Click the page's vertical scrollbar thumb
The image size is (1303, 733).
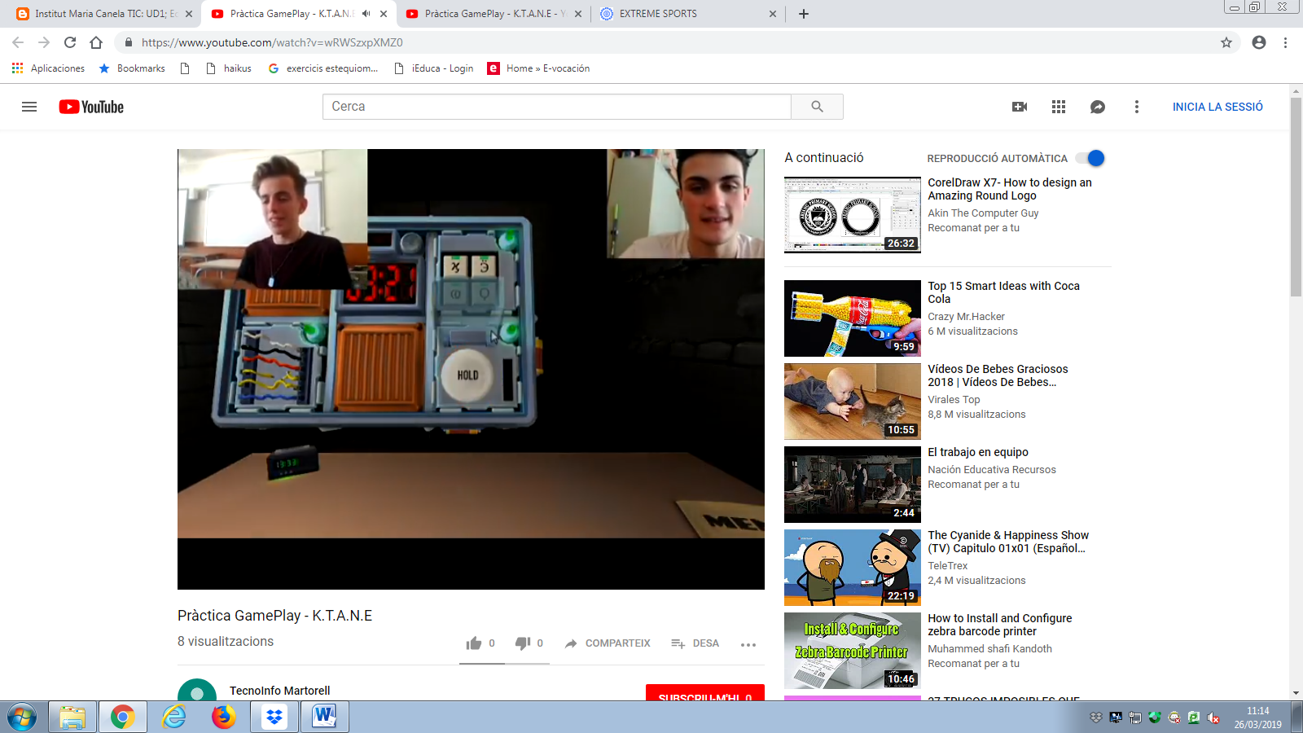(x=1296, y=195)
